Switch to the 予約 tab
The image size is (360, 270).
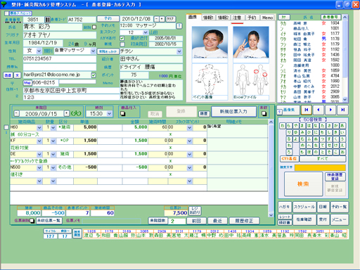coord(252,18)
